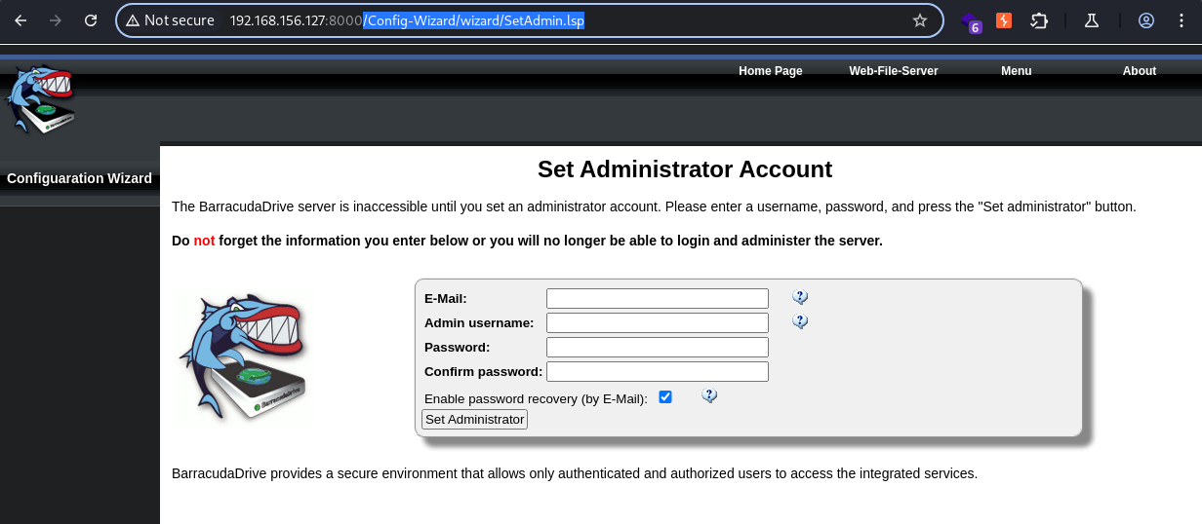Click the help icon beside E-Mail
Viewport: 1202px width, 524px height.
(800, 297)
